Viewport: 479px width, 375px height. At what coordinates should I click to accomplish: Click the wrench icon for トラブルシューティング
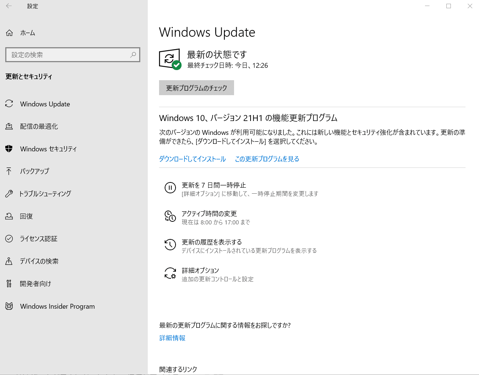click(9, 194)
